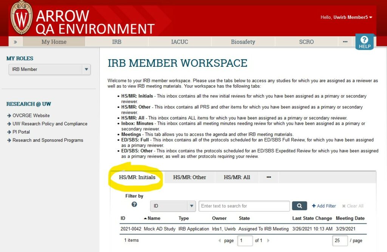Open the HELP question mark icon
This screenshot has height=252, width=387.
[365, 42]
